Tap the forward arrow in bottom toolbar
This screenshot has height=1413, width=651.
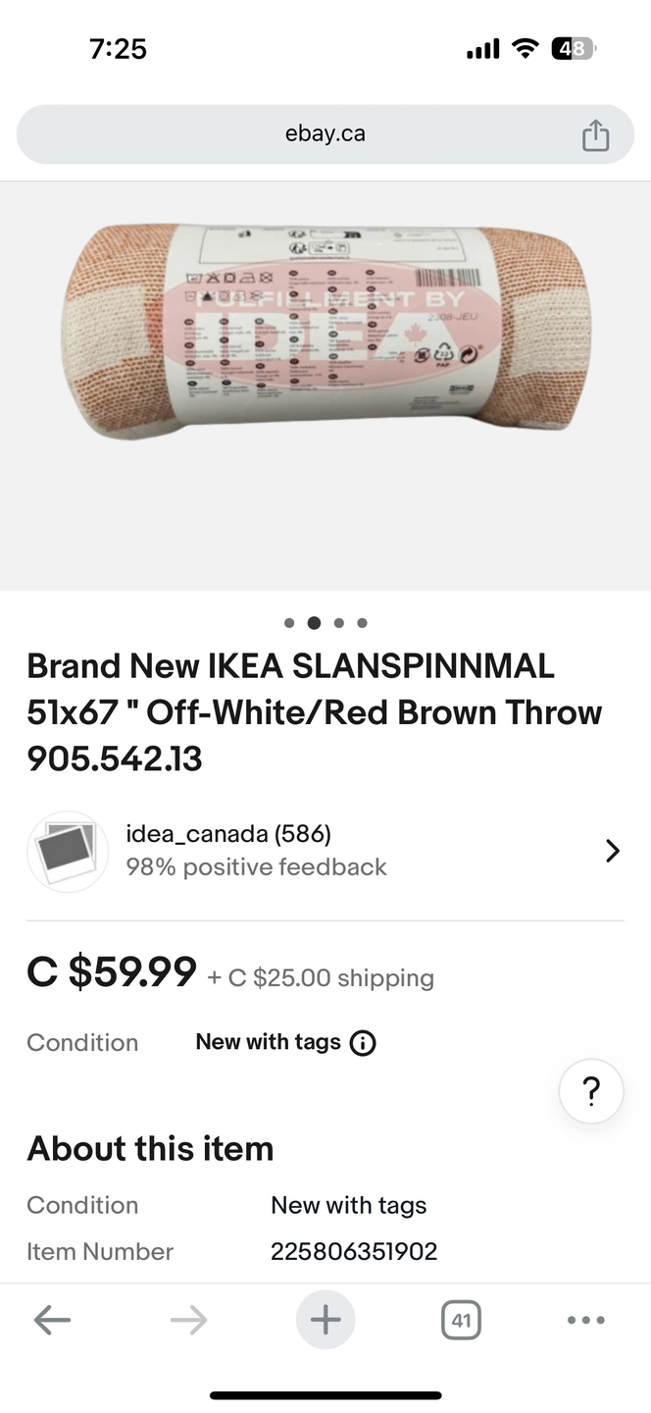pyautogui.click(x=188, y=1320)
